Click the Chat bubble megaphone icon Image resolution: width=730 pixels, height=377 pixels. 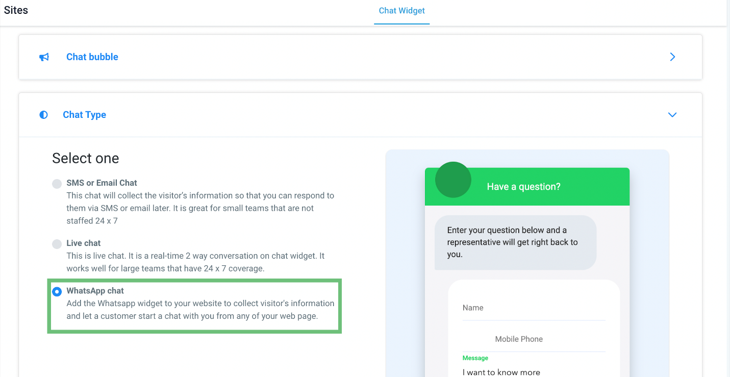point(44,57)
